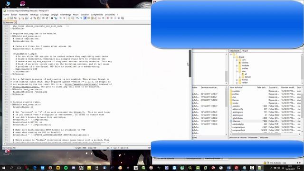Expand the core folder in remote tree
The height and width of the screenshot is (171, 304).
click(237, 60)
